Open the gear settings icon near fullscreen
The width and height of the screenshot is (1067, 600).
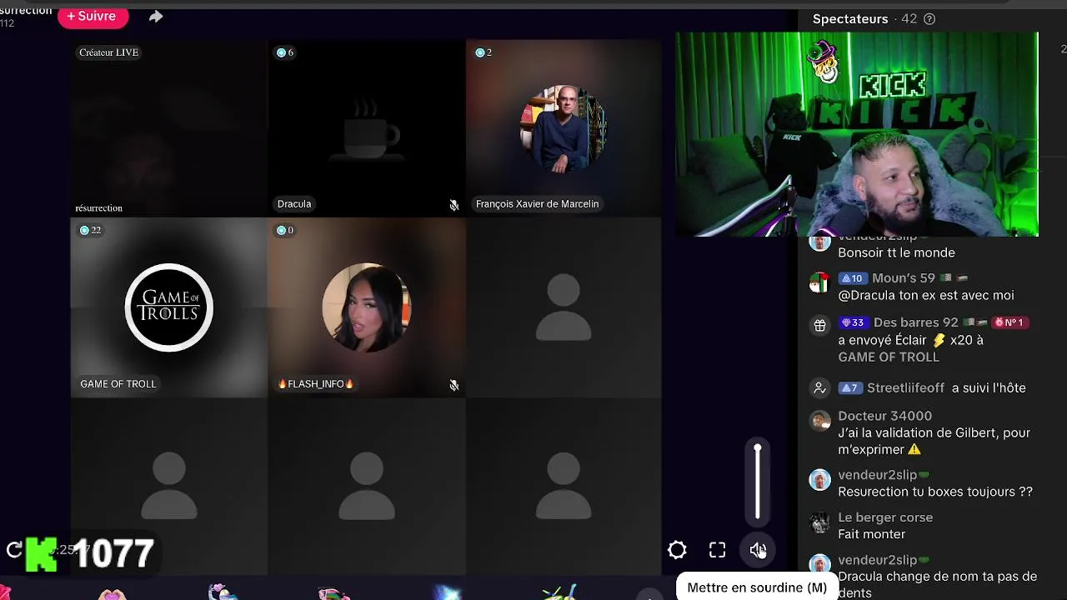[x=677, y=550]
